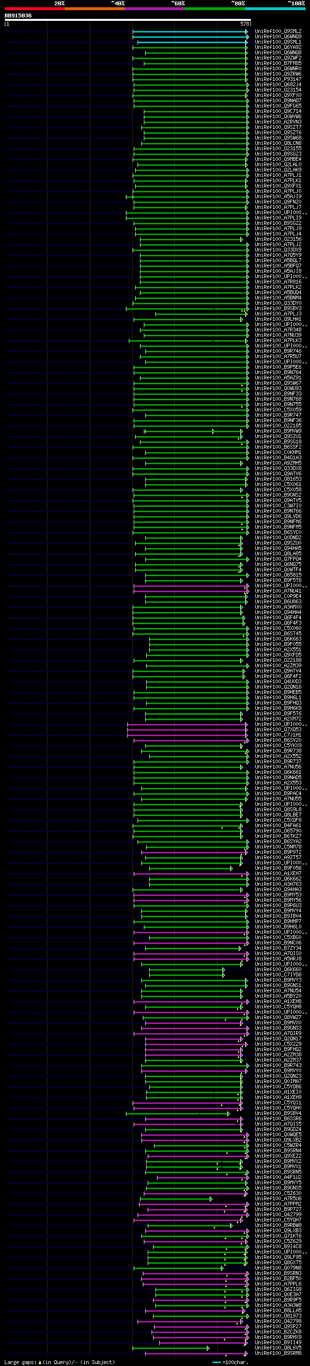Open hit UniRef100_Q9MBE4

click(x=278, y=159)
